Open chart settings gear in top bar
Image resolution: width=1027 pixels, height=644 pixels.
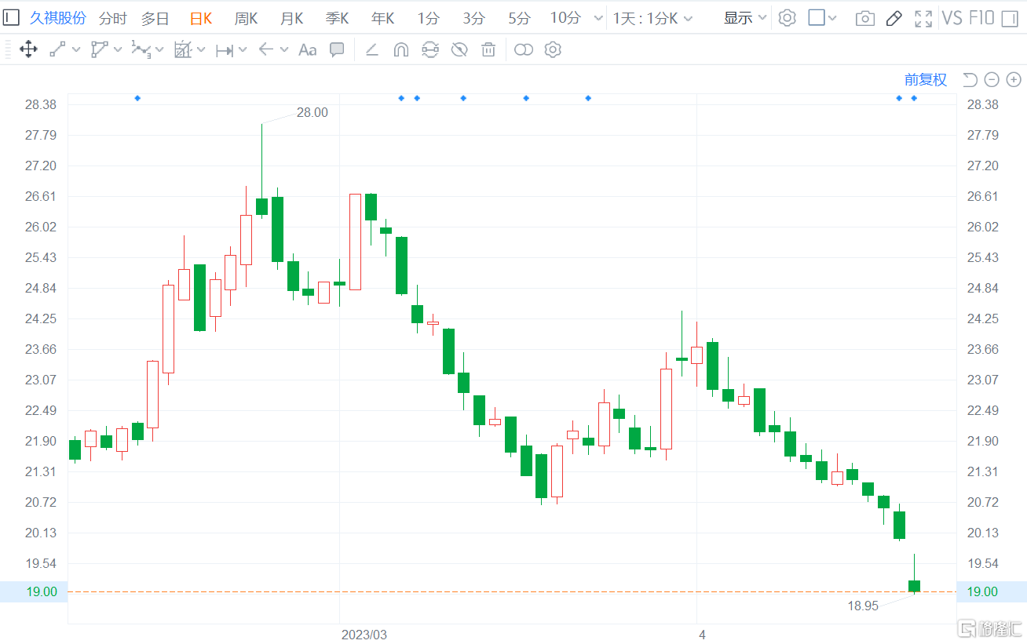point(787,18)
